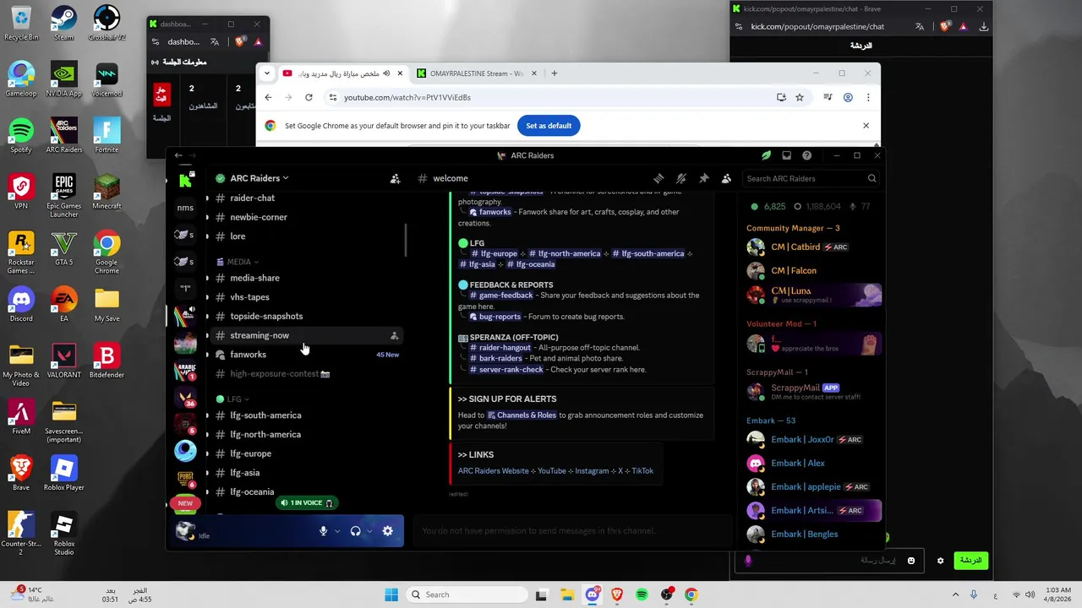
Task: Open the TikTok link in LINKS
Action: (642, 471)
